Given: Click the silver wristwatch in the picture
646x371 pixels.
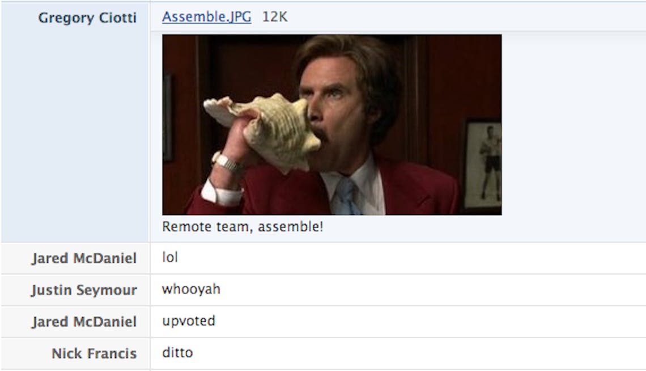Looking at the screenshot, I should [x=227, y=162].
